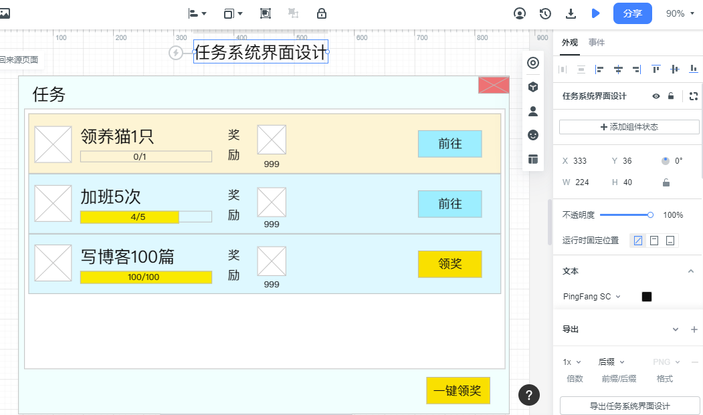Click the red close box on 任务 panel
The image size is (703, 415).
click(x=494, y=85)
